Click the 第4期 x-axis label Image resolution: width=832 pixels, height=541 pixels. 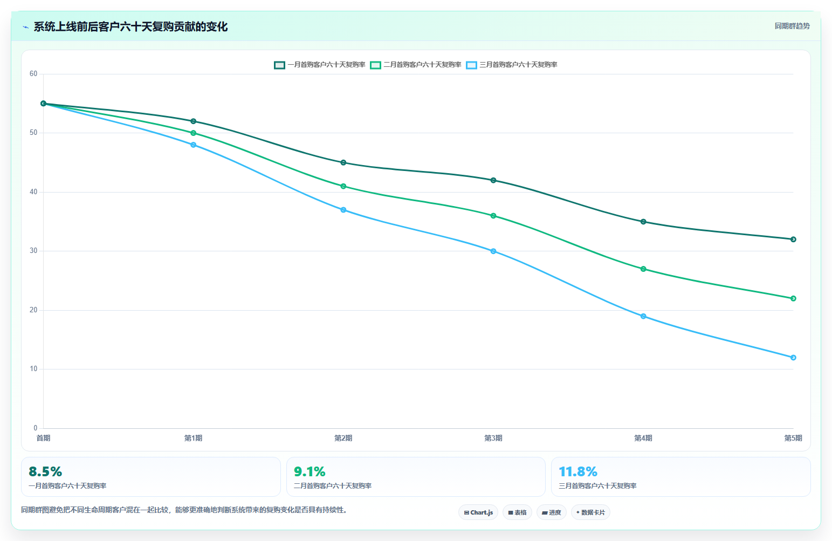[x=643, y=438]
